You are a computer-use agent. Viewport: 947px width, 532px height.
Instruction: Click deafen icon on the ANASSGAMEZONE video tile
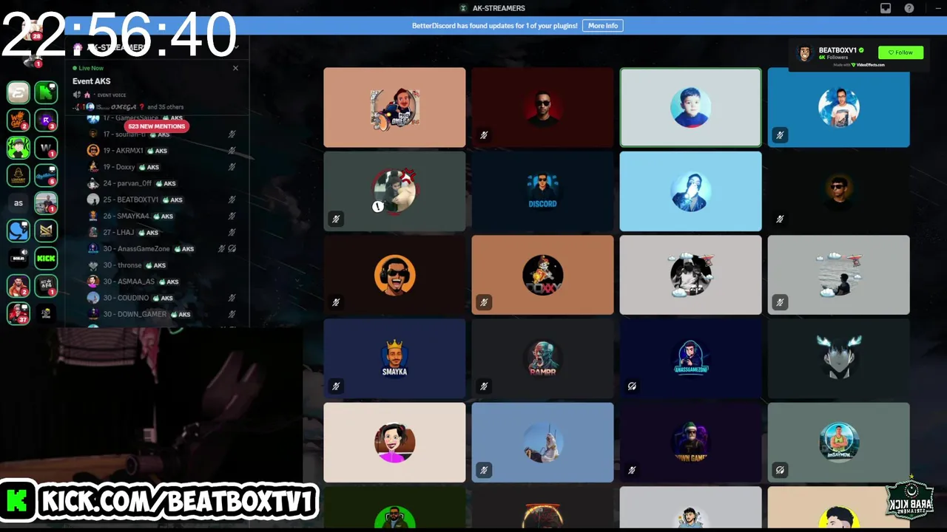point(632,386)
